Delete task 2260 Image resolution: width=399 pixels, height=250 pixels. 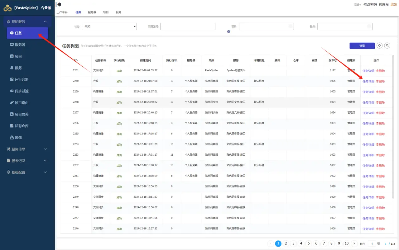381,81
